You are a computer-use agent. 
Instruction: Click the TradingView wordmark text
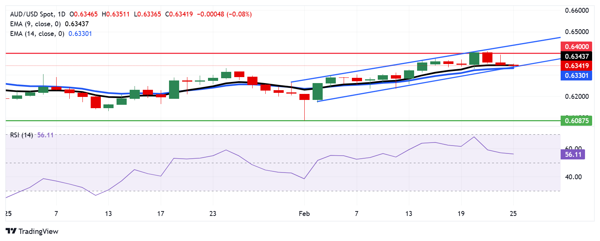click(x=38, y=231)
